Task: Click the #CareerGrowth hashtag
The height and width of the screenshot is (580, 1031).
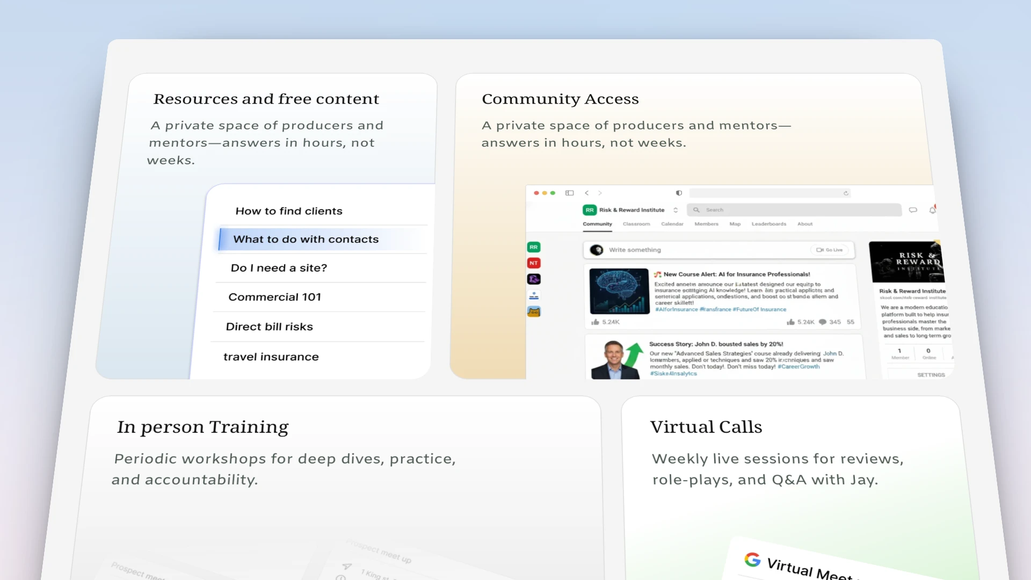Action: 798,367
